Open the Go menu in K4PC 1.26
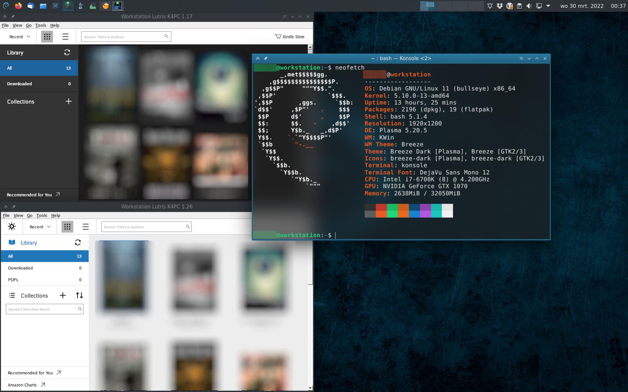Screen dimensions: 628x392 pos(29,215)
